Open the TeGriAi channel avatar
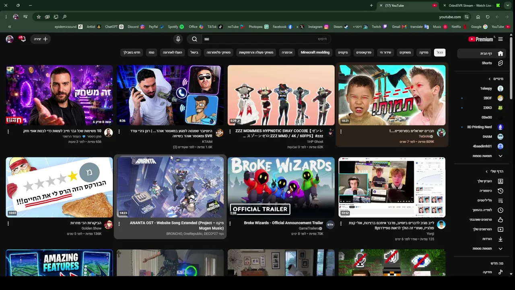This screenshot has height=290, width=515. [441, 133]
